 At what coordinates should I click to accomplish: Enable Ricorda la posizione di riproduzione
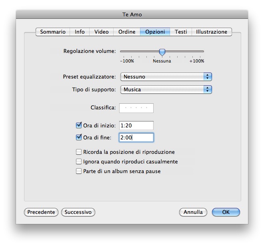click(x=79, y=152)
